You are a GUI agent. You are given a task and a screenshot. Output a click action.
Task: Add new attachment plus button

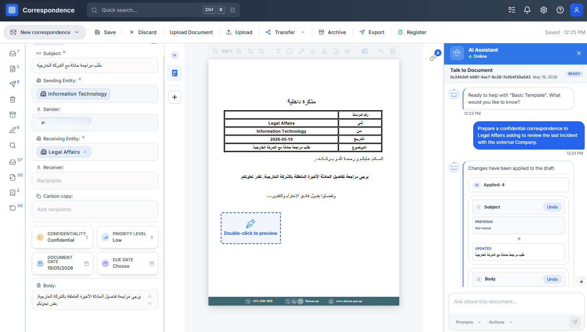pos(175,97)
